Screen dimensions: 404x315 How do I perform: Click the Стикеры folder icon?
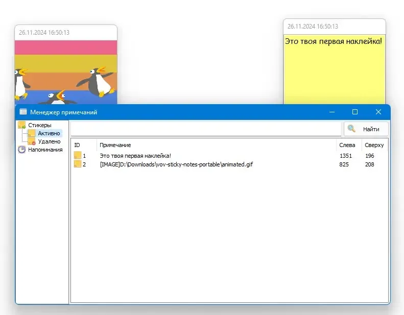[21, 125]
